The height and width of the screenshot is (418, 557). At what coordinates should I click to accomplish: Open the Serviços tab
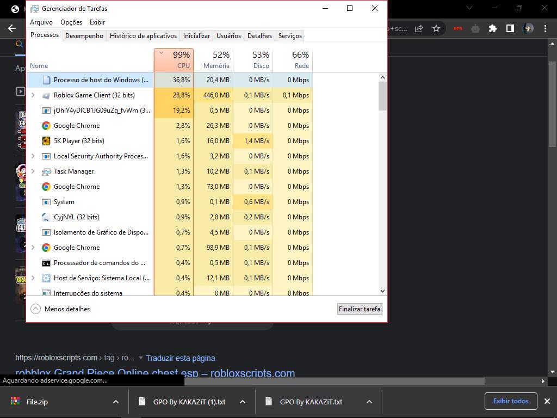click(x=290, y=36)
